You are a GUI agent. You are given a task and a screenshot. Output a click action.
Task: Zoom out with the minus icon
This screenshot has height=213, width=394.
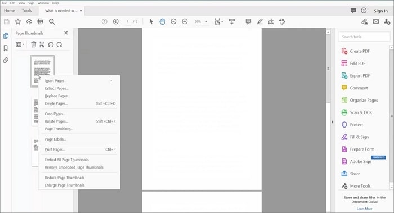173,21
